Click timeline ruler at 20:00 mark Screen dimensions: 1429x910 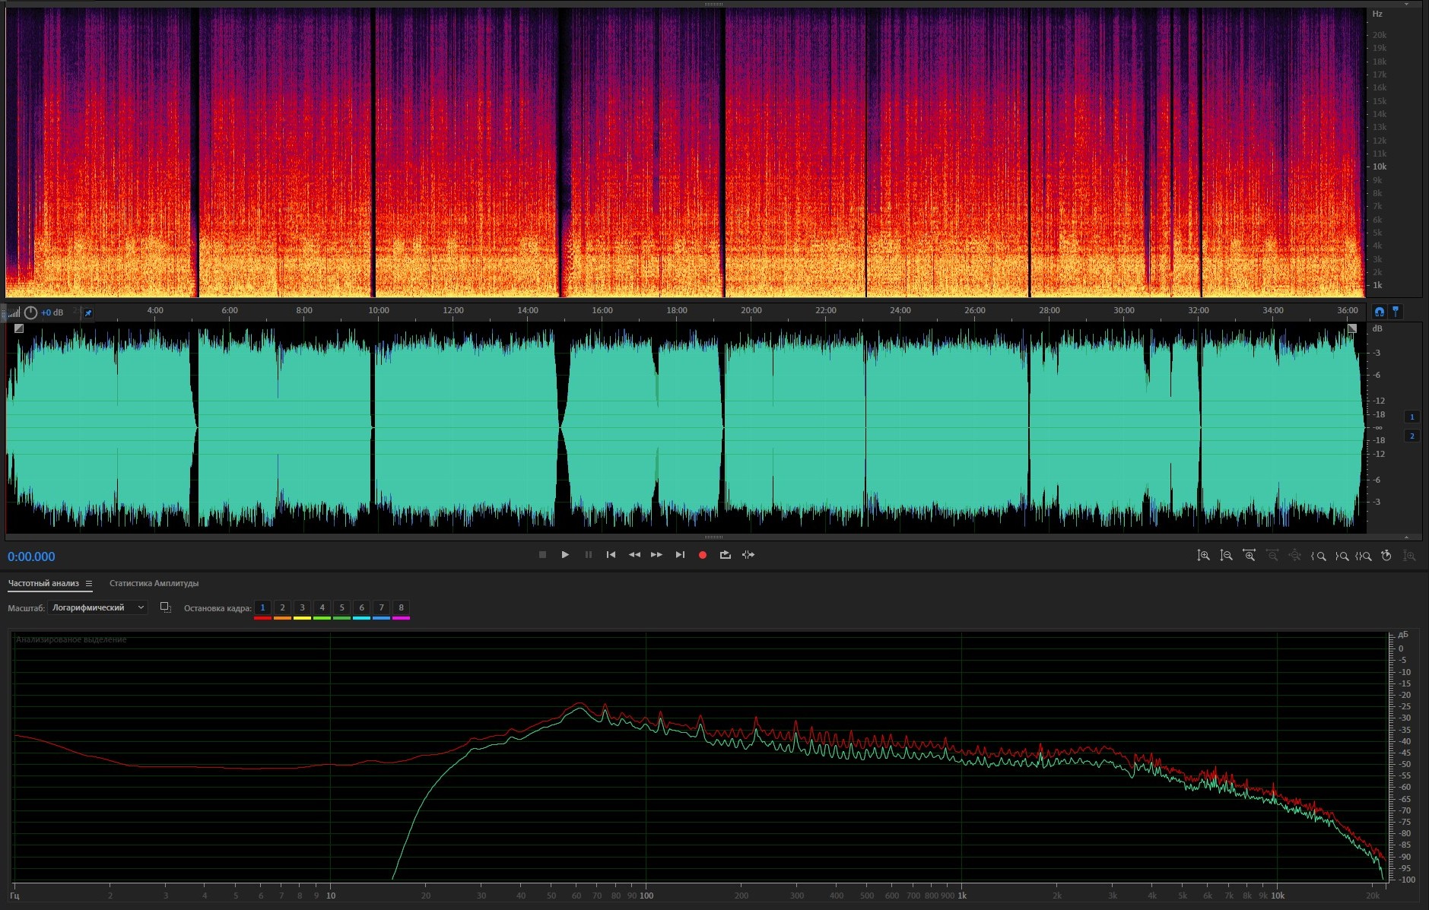coord(751,310)
